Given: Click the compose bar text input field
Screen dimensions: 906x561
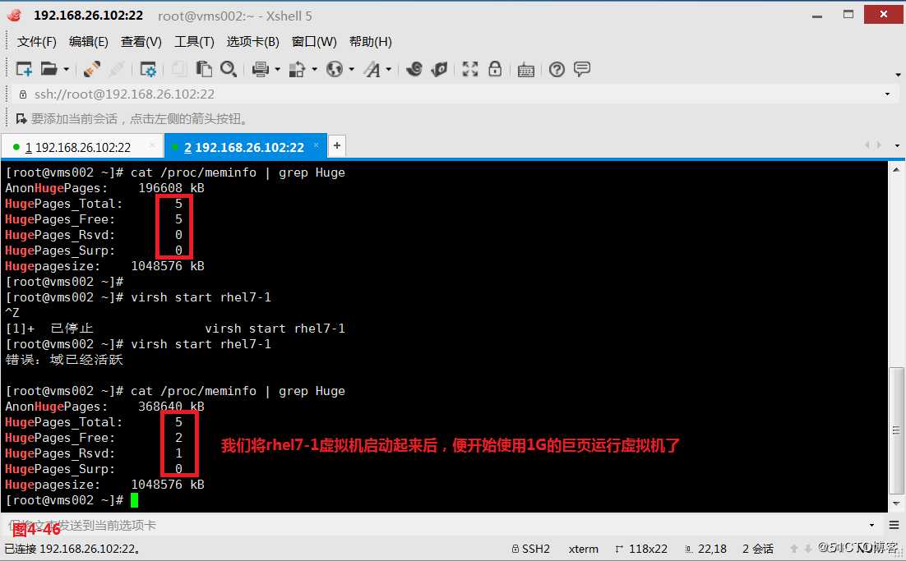Looking at the screenshot, I should click(x=437, y=525).
